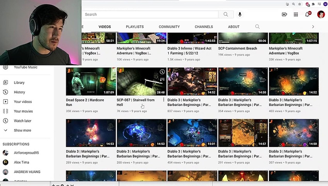This screenshot has width=328, height=186.
Task: Switch to the COMMUNITY tab
Action: [169, 27]
